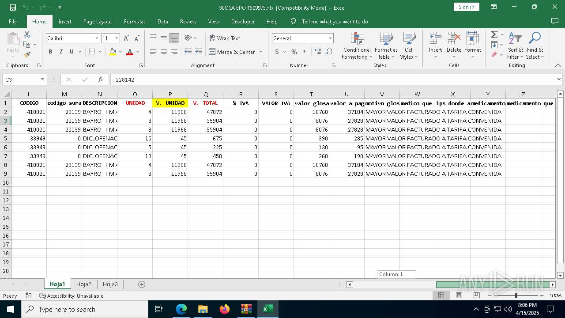This screenshot has width=565, height=318.
Task: Open the Formulas tab
Action: pyautogui.click(x=135, y=22)
